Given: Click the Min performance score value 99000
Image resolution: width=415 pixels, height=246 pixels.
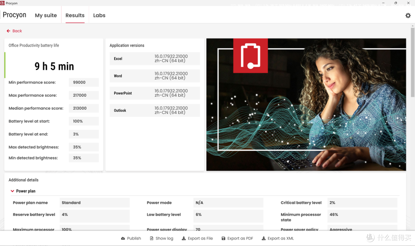Looking at the screenshot, I should coord(84,83).
